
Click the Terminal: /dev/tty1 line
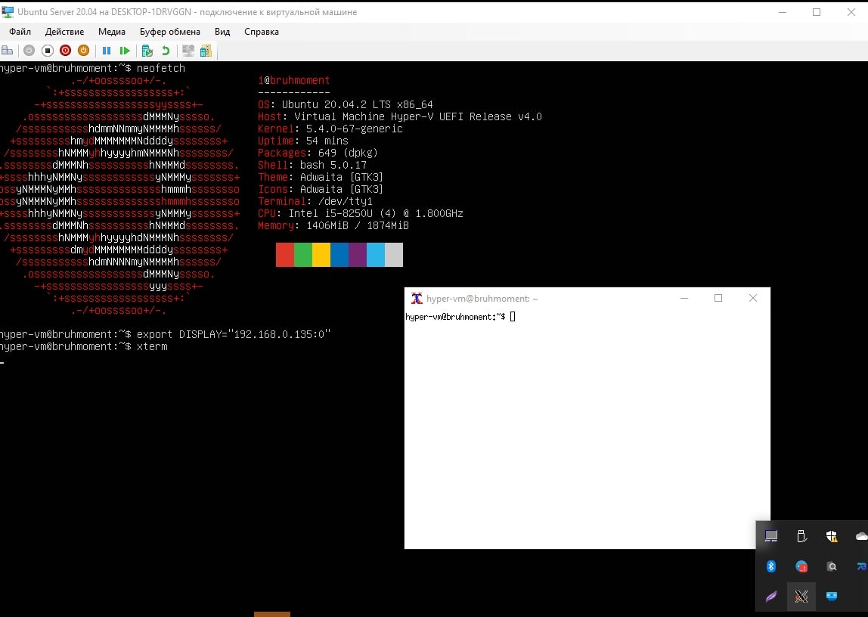click(315, 201)
